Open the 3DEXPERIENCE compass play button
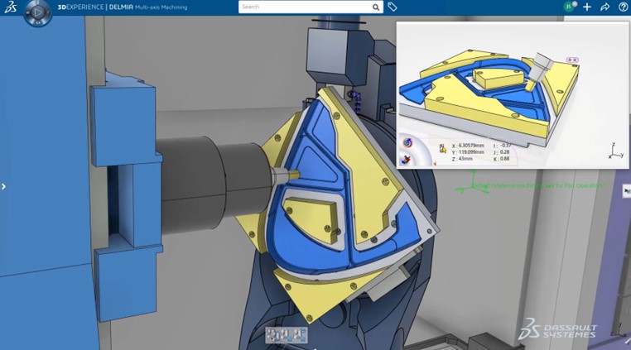Image resolution: width=631 pixels, height=350 pixels. [x=38, y=12]
